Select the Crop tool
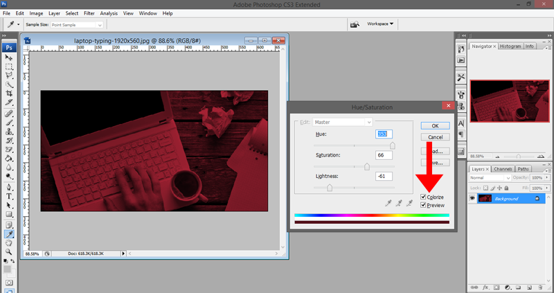 coord(9,94)
